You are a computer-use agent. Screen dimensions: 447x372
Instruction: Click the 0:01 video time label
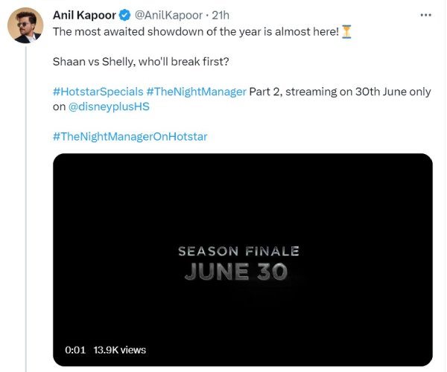tap(76, 349)
